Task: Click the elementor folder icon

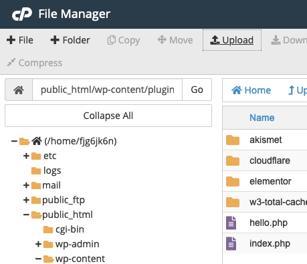Action: (233, 181)
